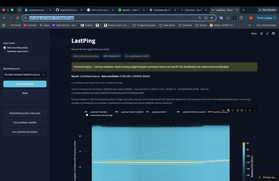Image resolution: width=279 pixels, height=181 pixels.
Task: Download plot as PNG camera icon
Action: pyautogui.click(x=223, y=110)
